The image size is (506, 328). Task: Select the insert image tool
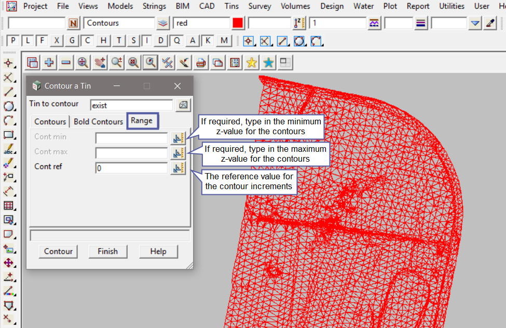pyautogui.click(x=9, y=249)
